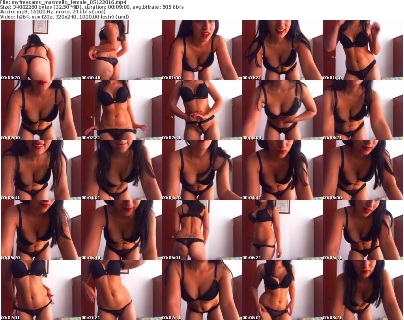Select the thumbnail stamped 00:07:01

(x=41, y=290)
